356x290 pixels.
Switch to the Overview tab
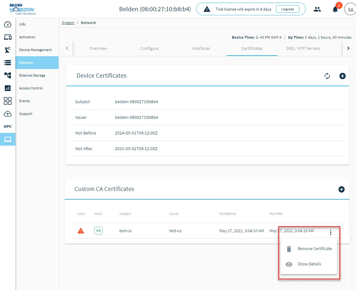pos(98,49)
